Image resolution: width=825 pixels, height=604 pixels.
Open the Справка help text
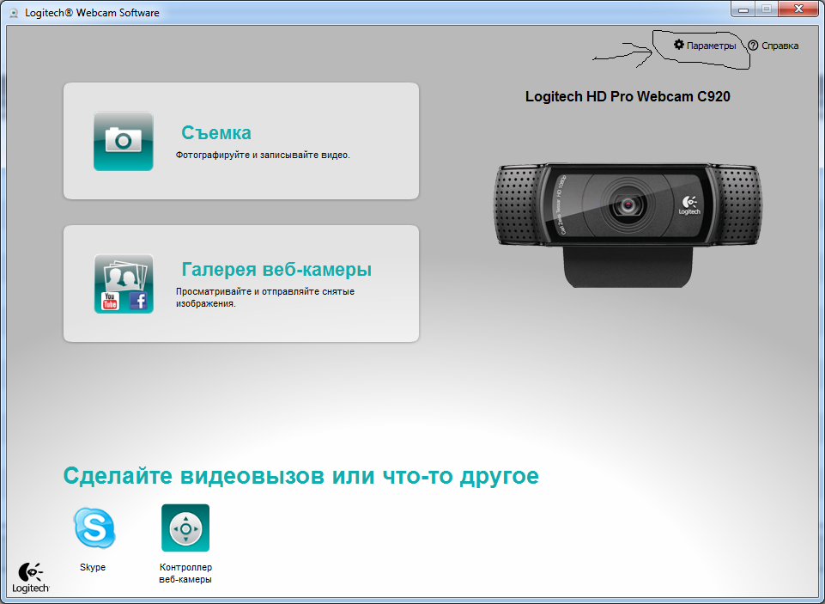click(x=780, y=46)
